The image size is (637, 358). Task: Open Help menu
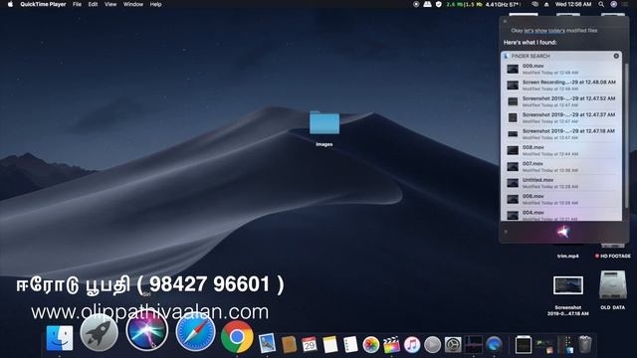coord(155,4)
